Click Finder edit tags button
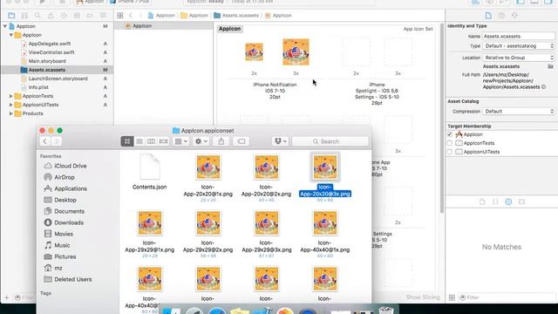Viewport: 558px width, 314px height. coord(241,141)
